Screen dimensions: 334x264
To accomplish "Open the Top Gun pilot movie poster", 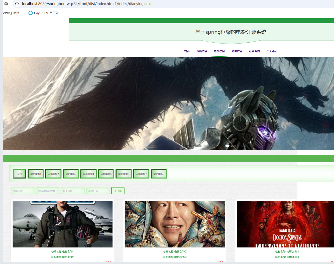I will coord(63,224).
